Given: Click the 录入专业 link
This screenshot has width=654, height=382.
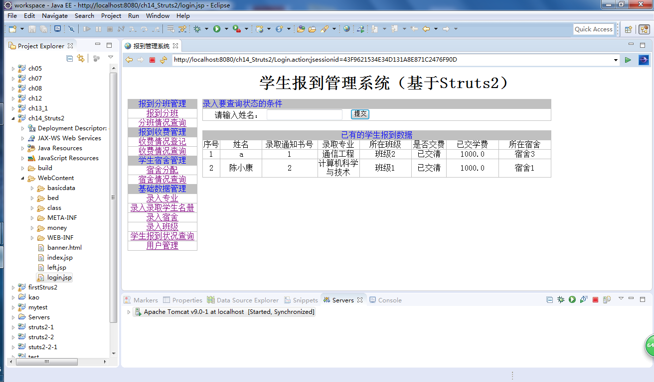Looking at the screenshot, I should pyautogui.click(x=163, y=198).
